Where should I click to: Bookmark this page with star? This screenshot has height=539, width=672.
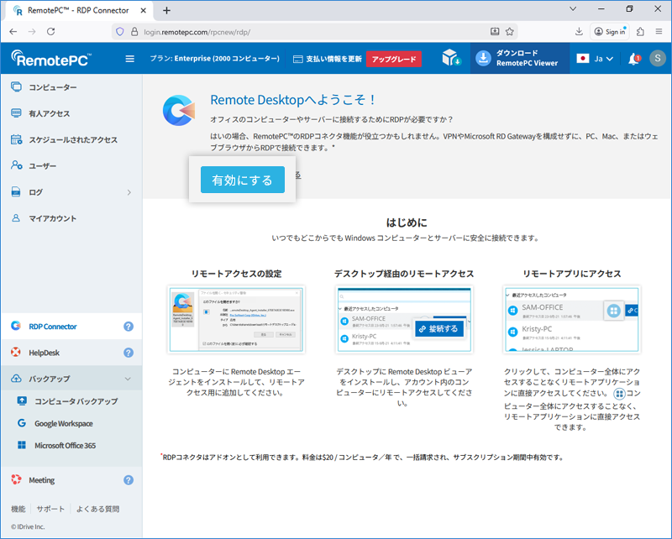(x=510, y=31)
